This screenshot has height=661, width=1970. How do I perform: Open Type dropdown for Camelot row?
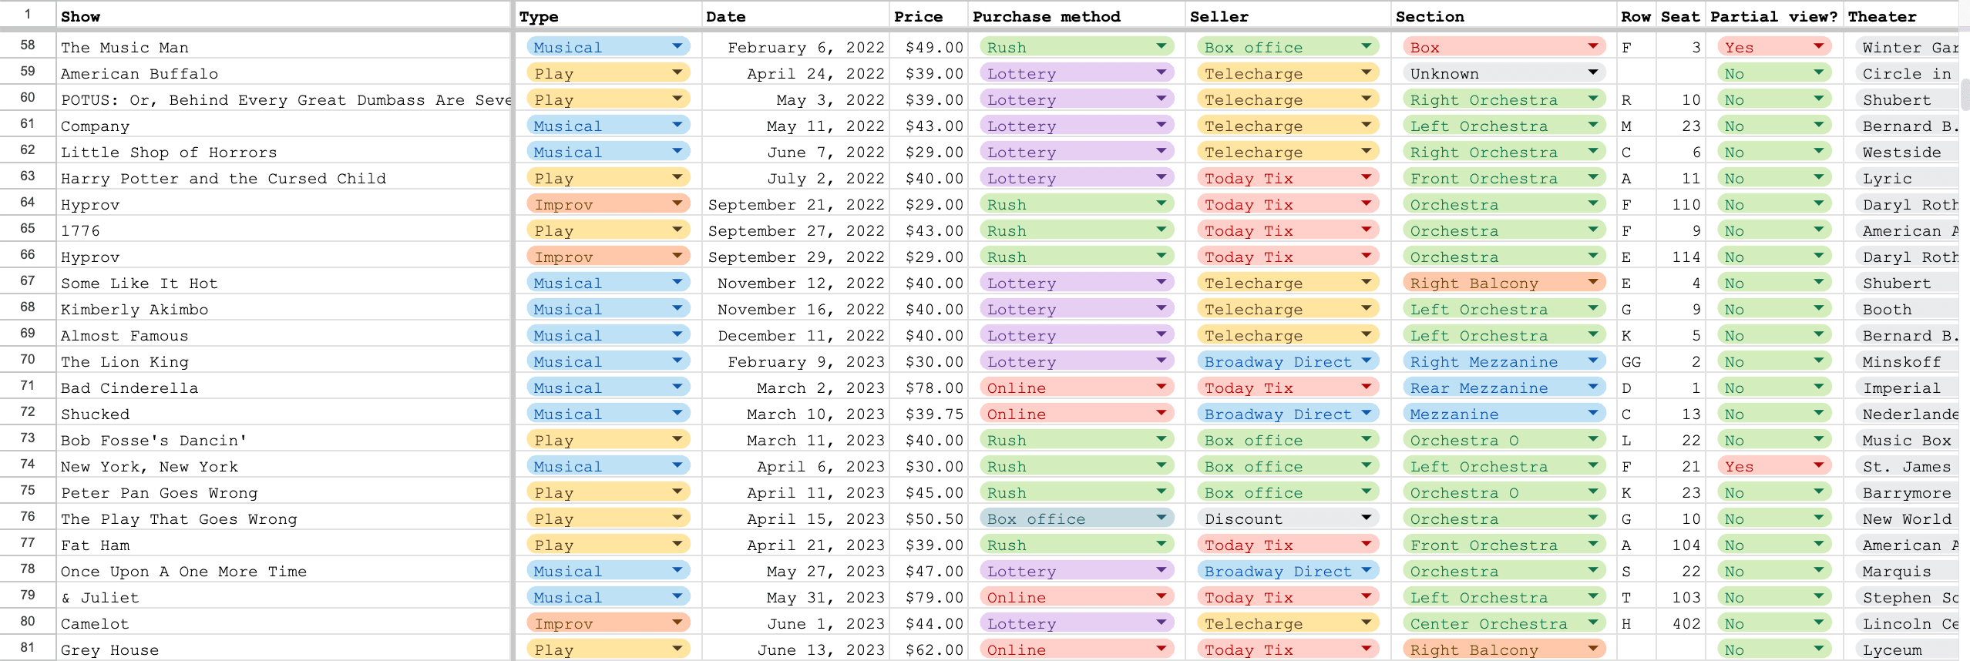(677, 622)
